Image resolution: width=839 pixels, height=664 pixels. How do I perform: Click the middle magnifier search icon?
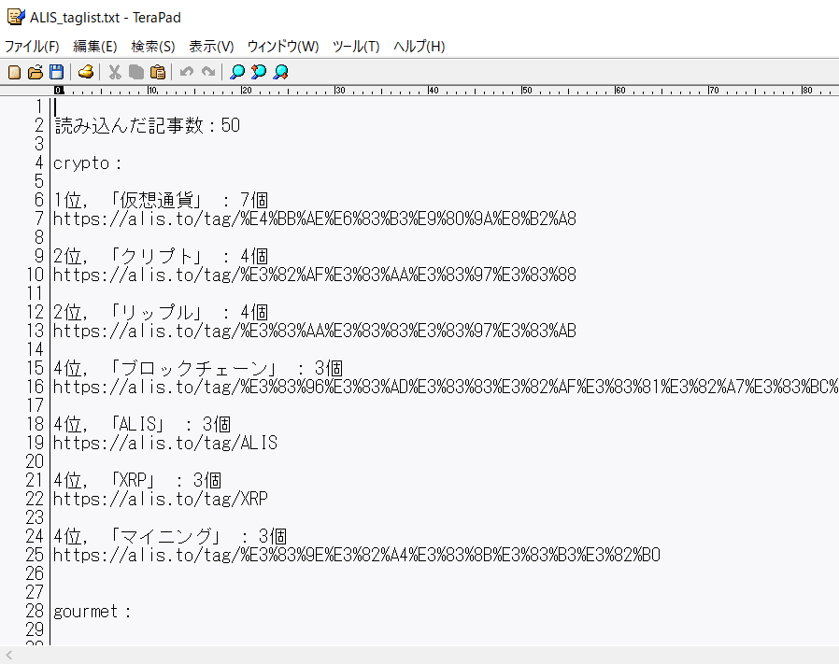click(259, 72)
